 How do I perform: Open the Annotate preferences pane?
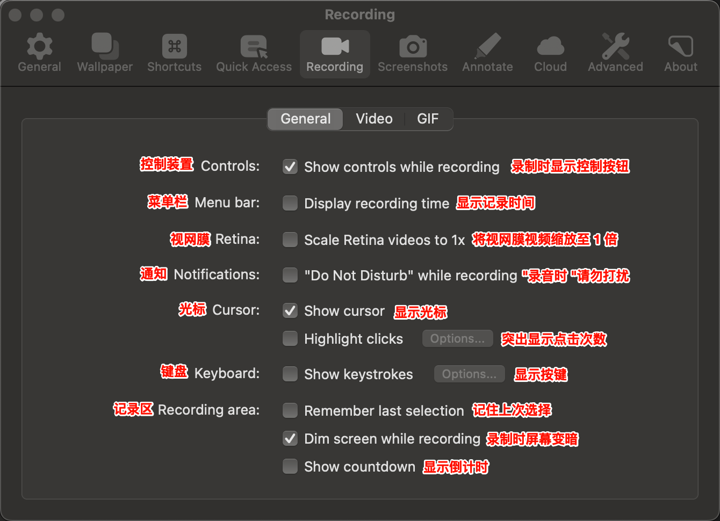coord(487,47)
